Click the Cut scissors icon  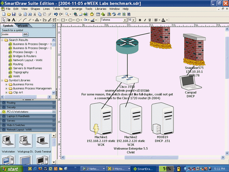(x=35, y=14)
